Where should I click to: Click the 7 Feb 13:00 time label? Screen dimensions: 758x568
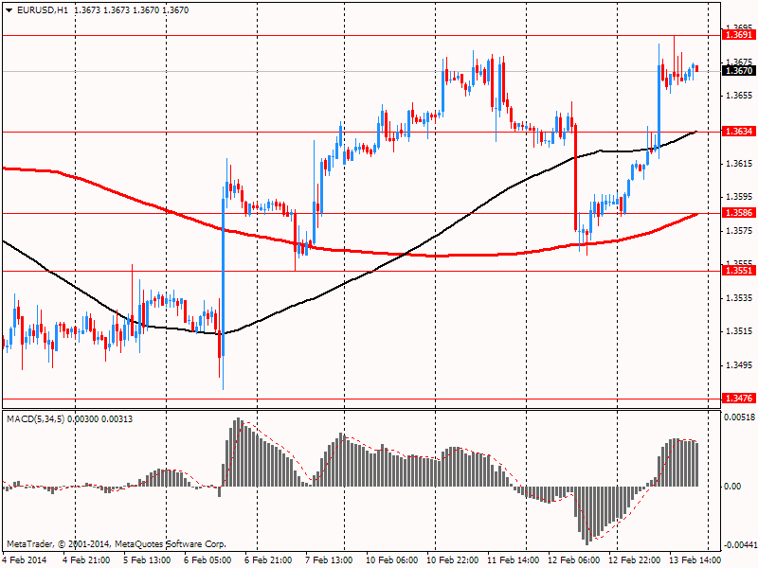pyautogui.click(x=329, y=560)
